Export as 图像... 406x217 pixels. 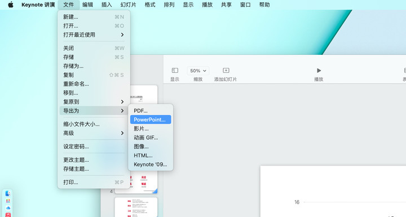pos(151,146)
